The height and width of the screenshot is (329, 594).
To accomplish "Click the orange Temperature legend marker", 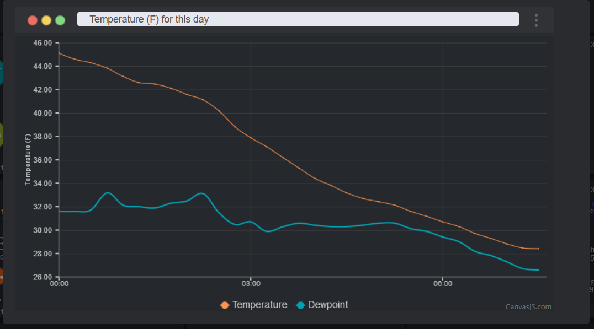I will click(x=225, y=305).
